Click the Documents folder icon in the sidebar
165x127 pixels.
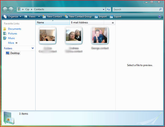(x=5, y=29)
